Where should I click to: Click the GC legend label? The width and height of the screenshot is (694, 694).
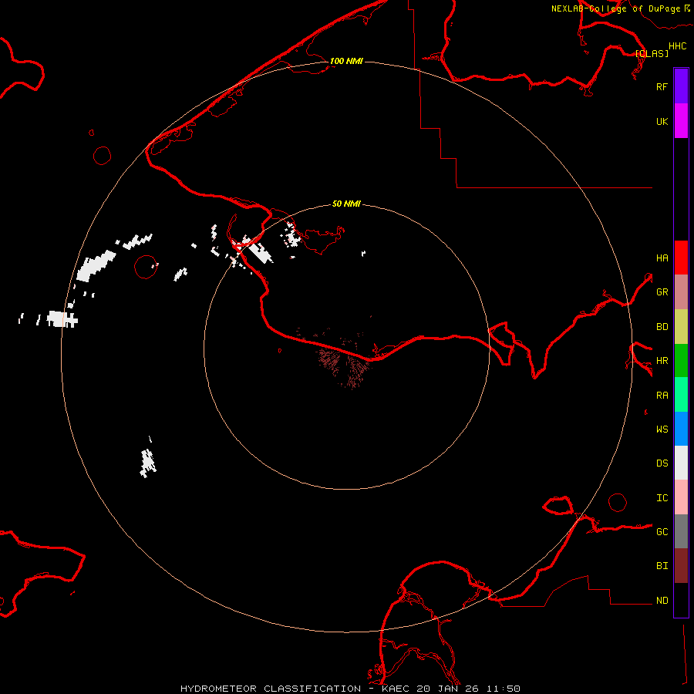pyautogui.click(x=662, y=531)
